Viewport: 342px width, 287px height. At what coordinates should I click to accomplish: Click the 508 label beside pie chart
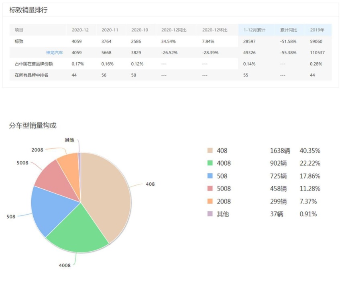pyautogui.click(x=11, y=217)
